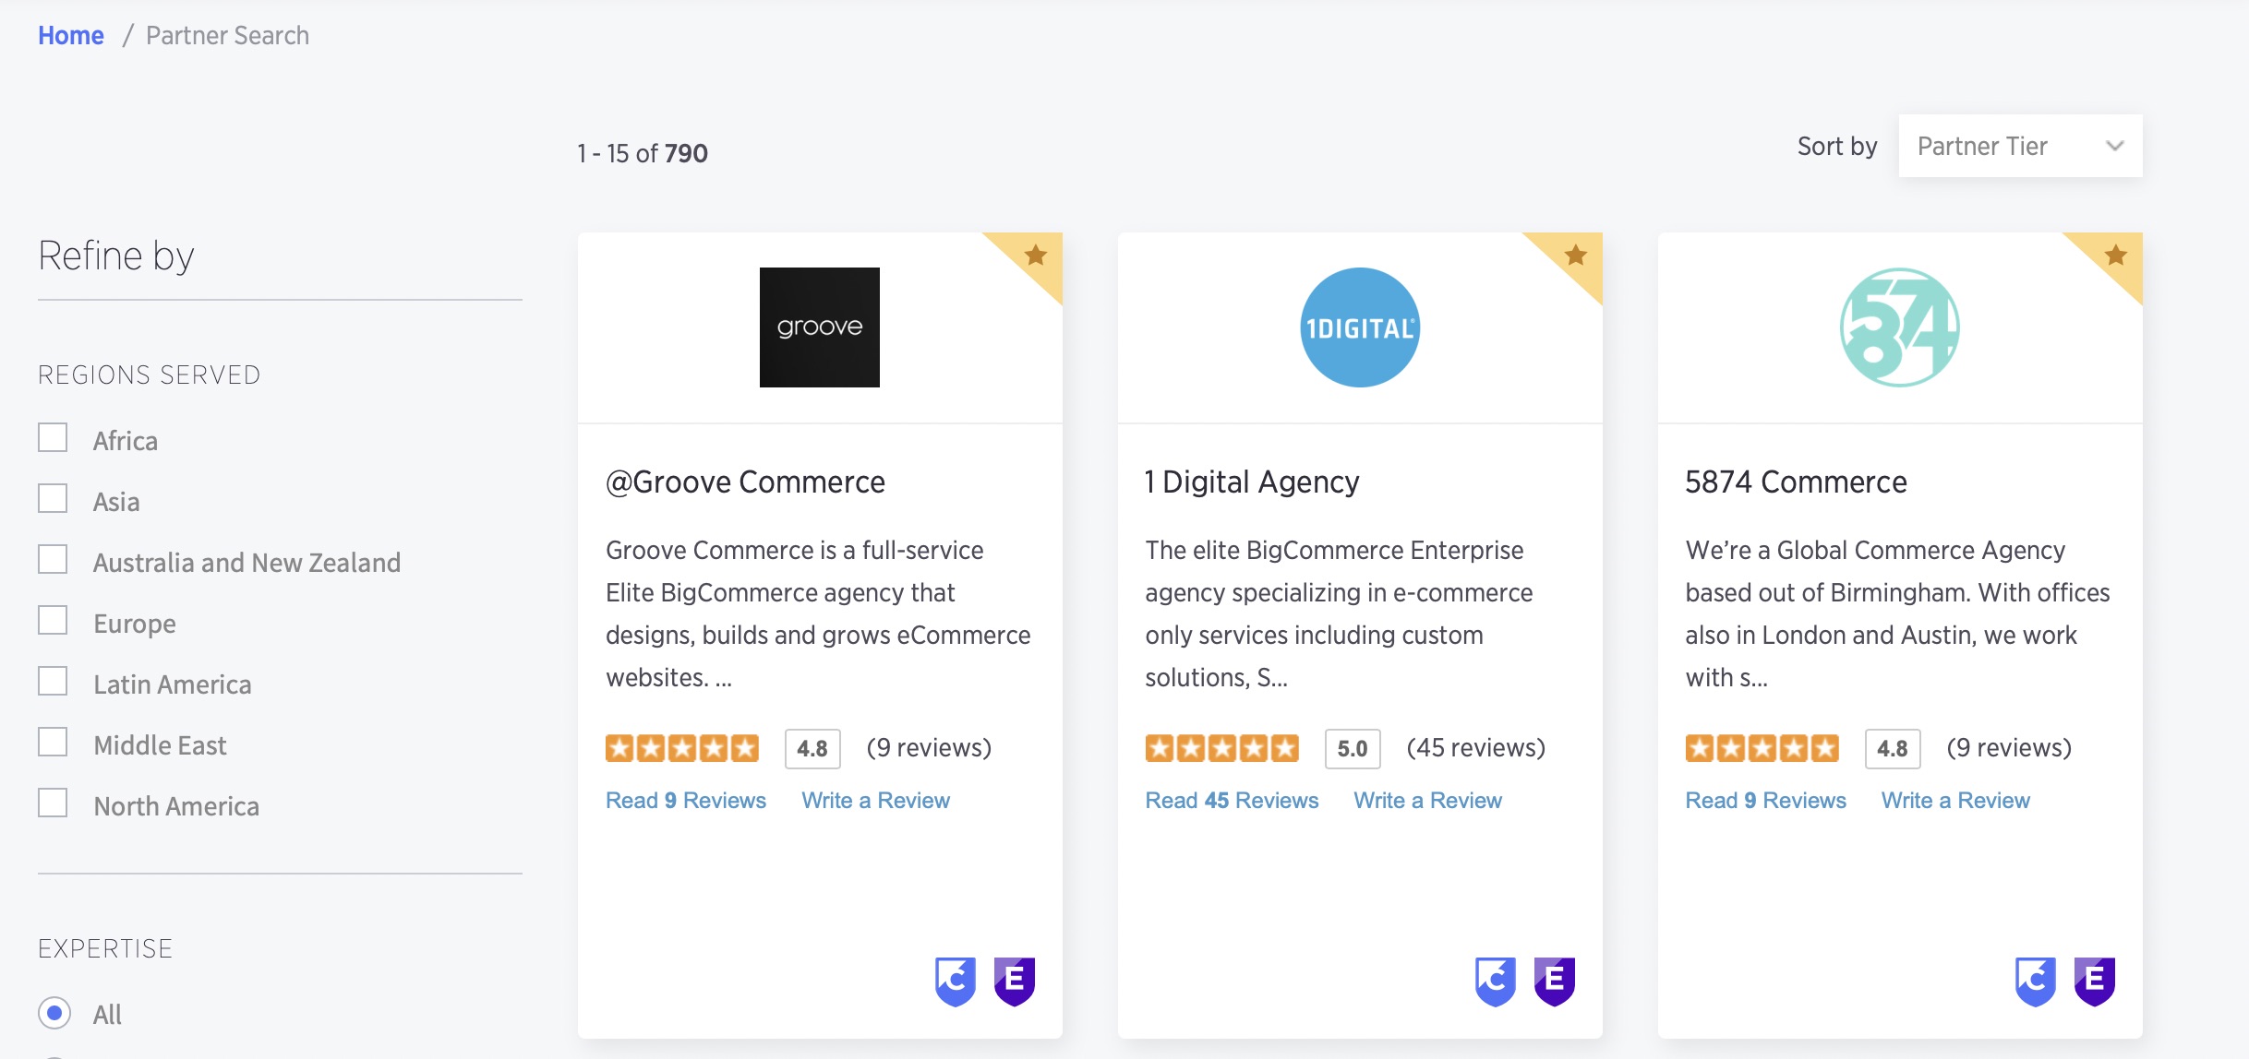Click the 5874 Commerce circular logo
This screenshot has width=2249, height=1059.
[x=1898, y=327]
